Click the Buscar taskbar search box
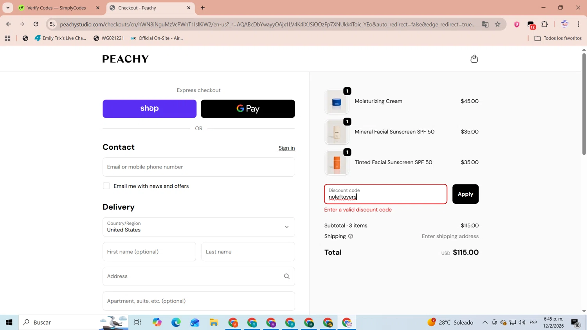Image resolution: width=587 pixels, height=330 pixels. [x=74, y=323]
